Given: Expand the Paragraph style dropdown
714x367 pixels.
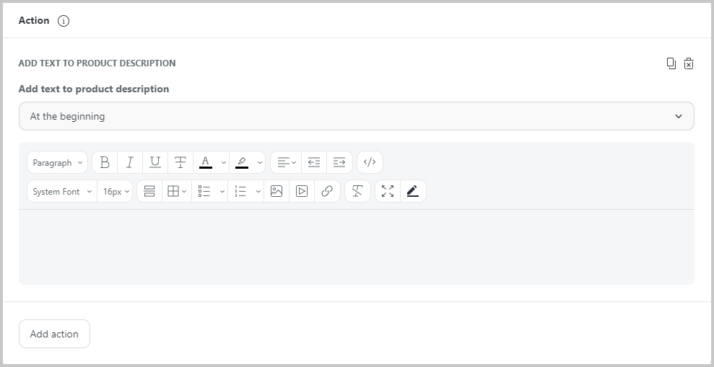Looking at the screenshot, I should 57,162.
